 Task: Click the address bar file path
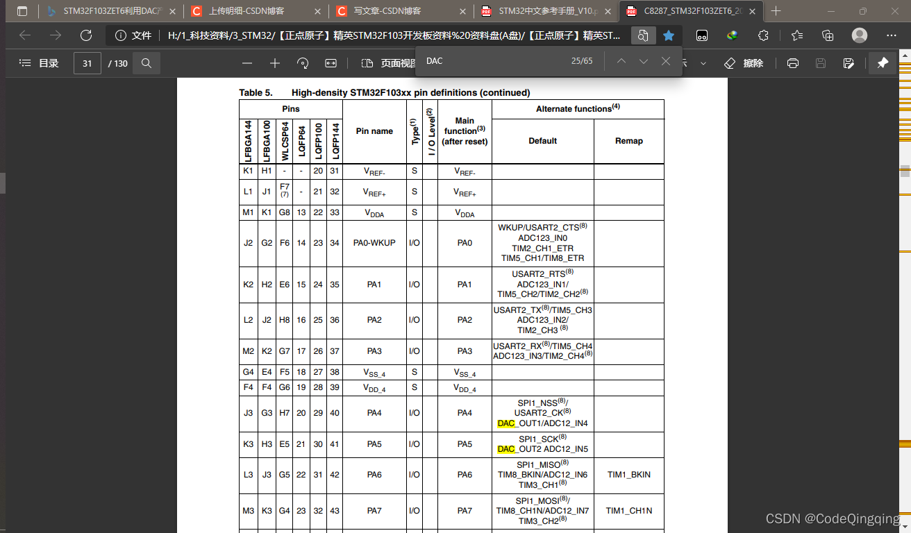pos(394,35)
